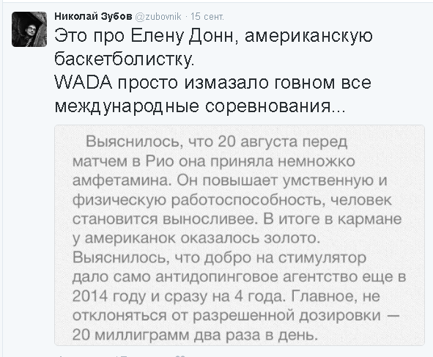433x357 pixels.
Task: Click the quote line about разрешенной дозировки
Action: point(236,316)
